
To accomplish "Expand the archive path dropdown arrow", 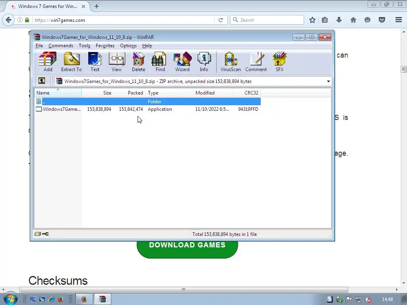I will pyautogui.click(x=328, y=81).
